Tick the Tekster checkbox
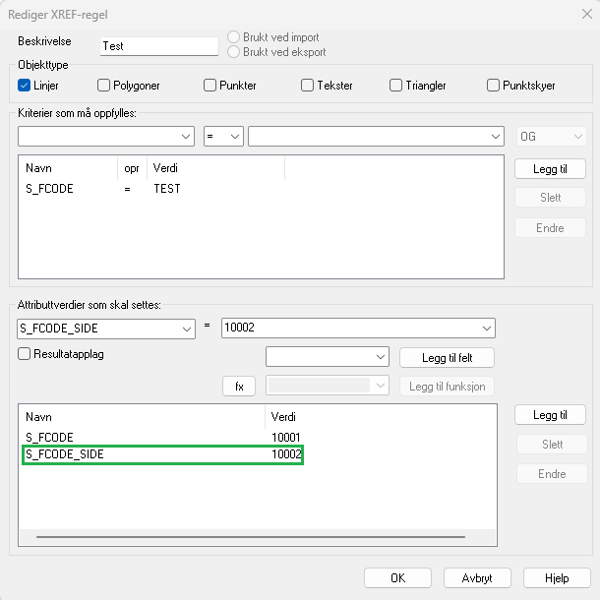Screen dimensions: 600x600 click(307, 86)
